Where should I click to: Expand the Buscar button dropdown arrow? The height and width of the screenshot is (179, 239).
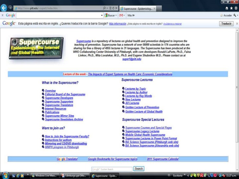[116, 15]
